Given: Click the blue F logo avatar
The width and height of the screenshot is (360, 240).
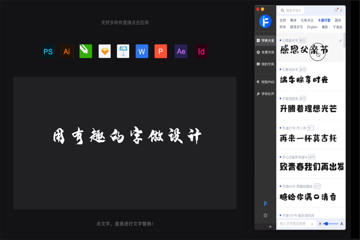Looking at the screenshot, I should point(265,21).
